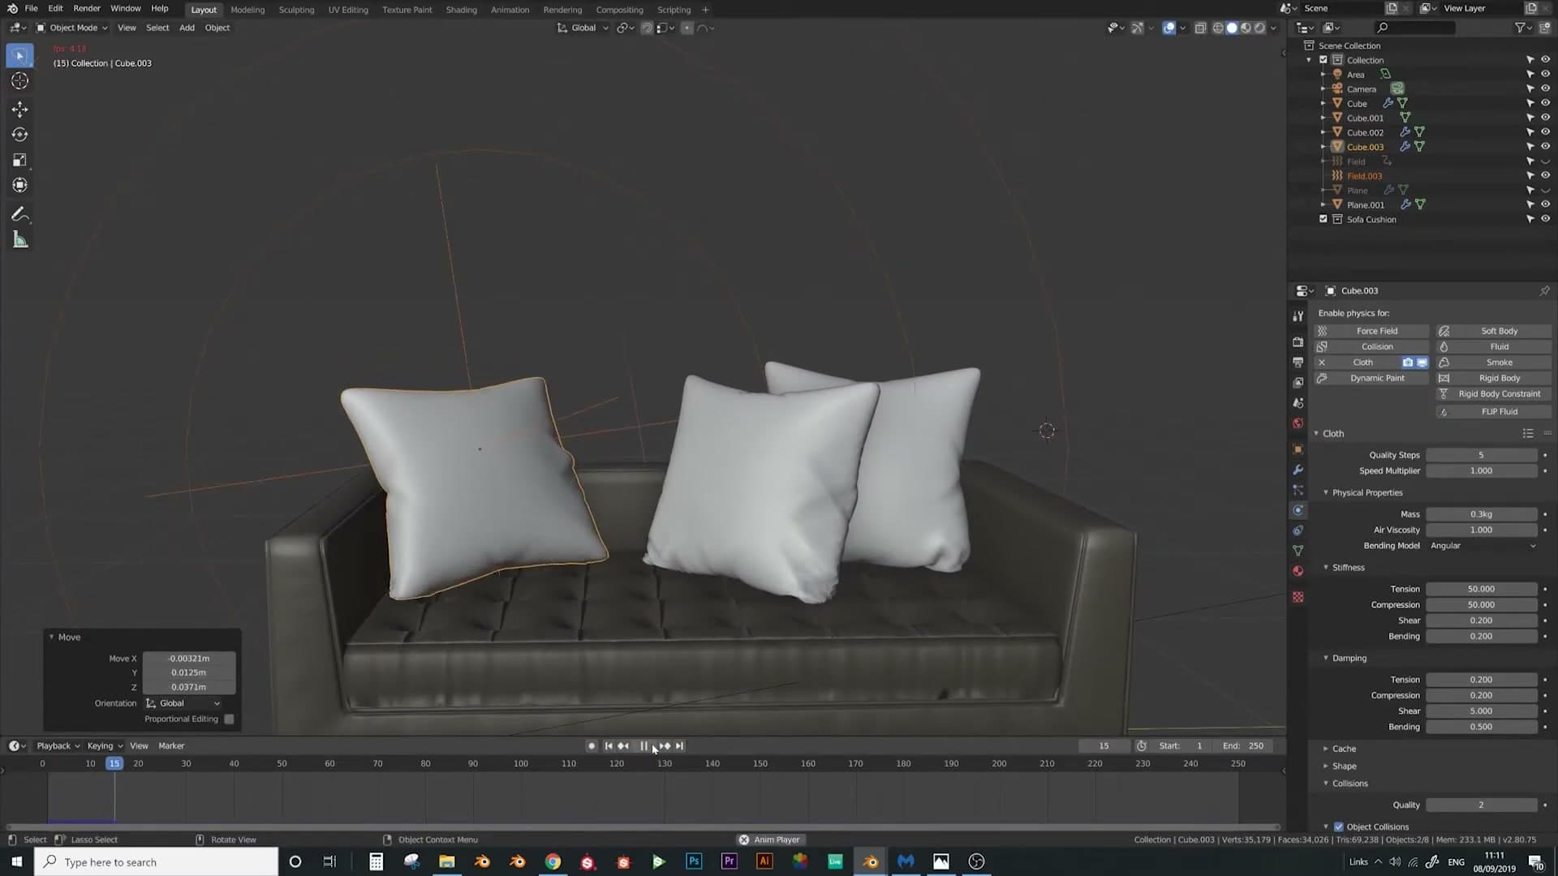The width and height of the screenshot is (1558, 876).
Task: Open the Texture properties tab
Action: click(1298, 597)
